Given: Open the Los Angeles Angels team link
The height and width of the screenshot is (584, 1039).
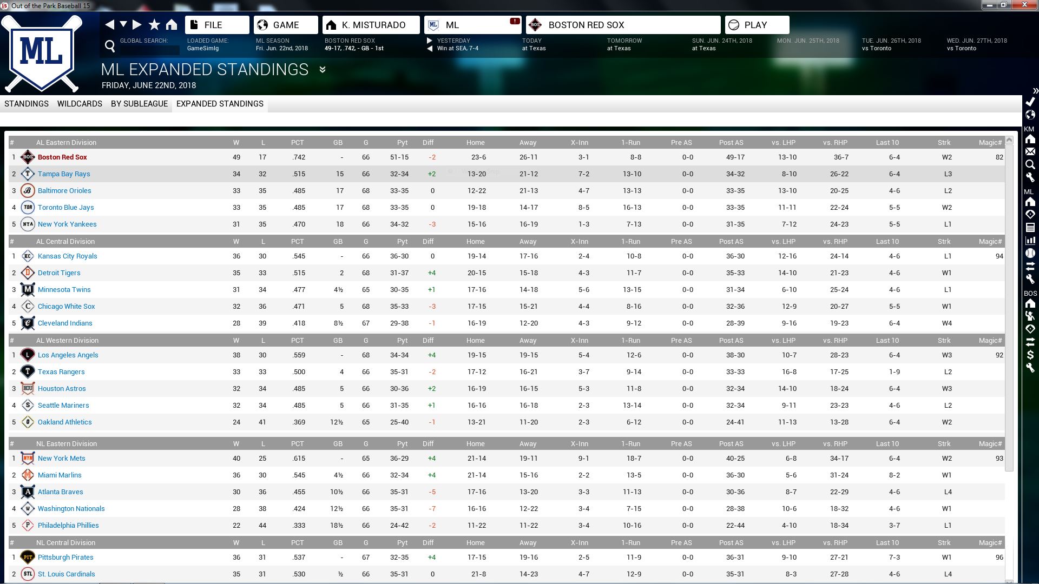Looking at the screenshot, I should tap(68, 355).
